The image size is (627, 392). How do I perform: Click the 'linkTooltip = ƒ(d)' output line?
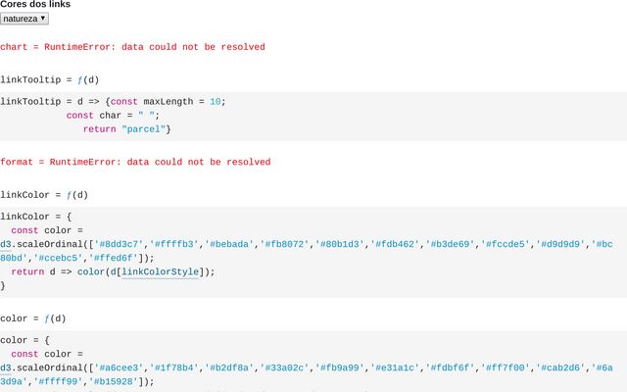pos(49,80)
